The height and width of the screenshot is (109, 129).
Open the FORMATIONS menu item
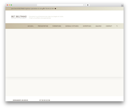[57, 26]
